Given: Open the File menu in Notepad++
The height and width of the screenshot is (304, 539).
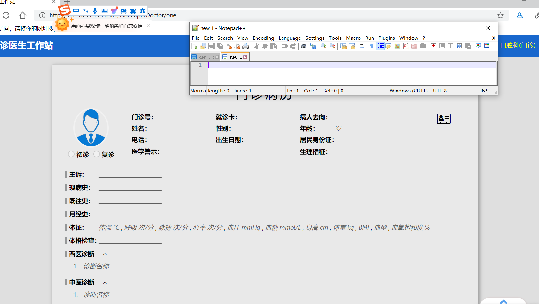Looking at the screenshot, I should coord(196,38).
